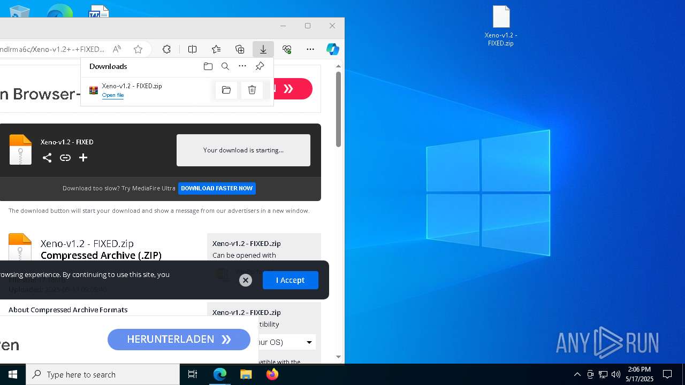Add page to favorites with star icon
The image size is (685, 385).
click(138, 49)
